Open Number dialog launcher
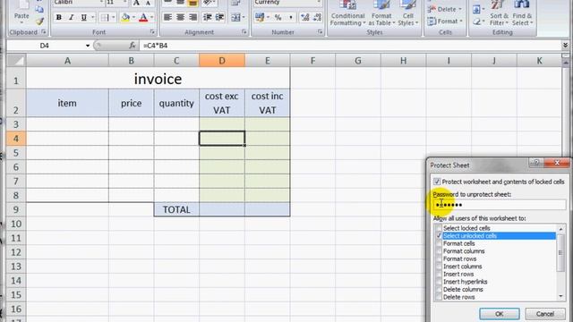This screenshot has width=573, height=322. [321, 32]
